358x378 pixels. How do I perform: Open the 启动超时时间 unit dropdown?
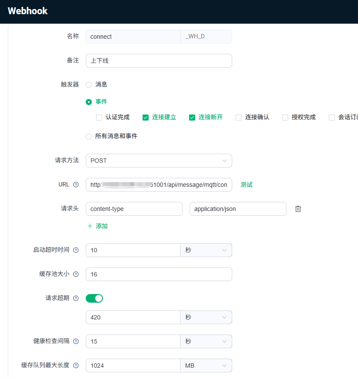pos(206,250)
